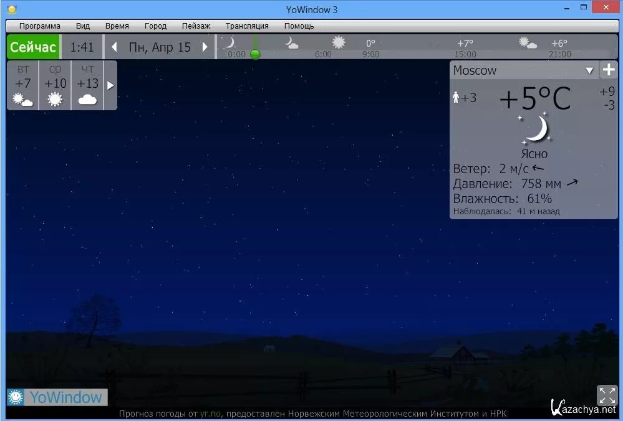The height and width of the screenshot is (421, 623).
Task: Open the Город menu
Action: point(155,26)
